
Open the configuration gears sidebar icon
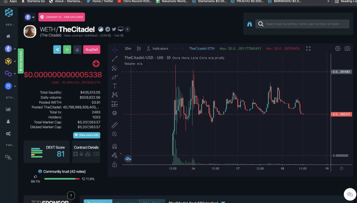8,134
